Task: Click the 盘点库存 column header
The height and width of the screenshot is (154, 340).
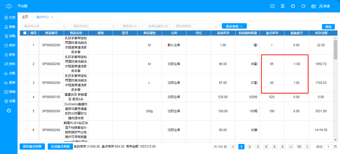Action: tap(272, 33)
